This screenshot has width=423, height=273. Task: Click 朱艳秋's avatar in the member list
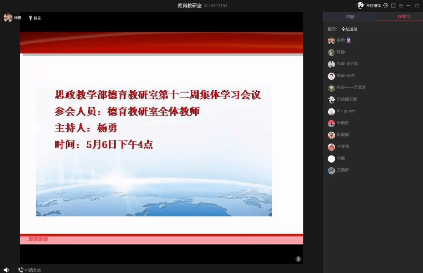[331, 123]
